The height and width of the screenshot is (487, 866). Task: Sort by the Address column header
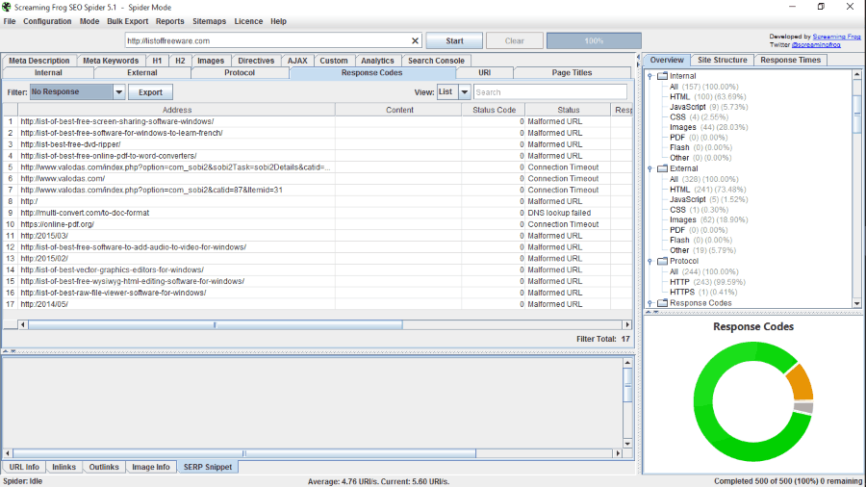click(x=177, y=110)
